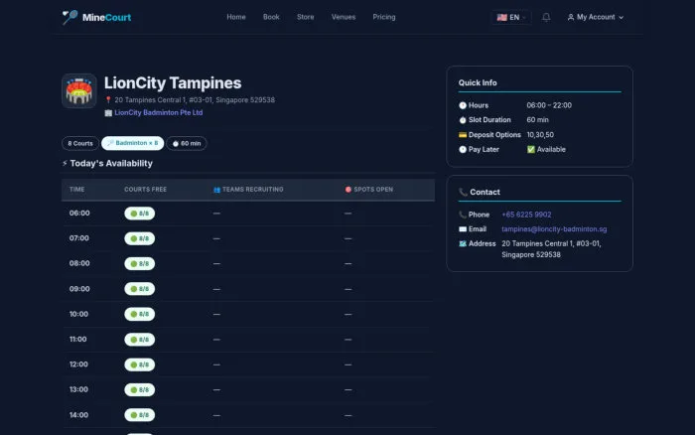
Task: Click the Hours clock icon
Action: pyautogui.click(x=463, y=105)
